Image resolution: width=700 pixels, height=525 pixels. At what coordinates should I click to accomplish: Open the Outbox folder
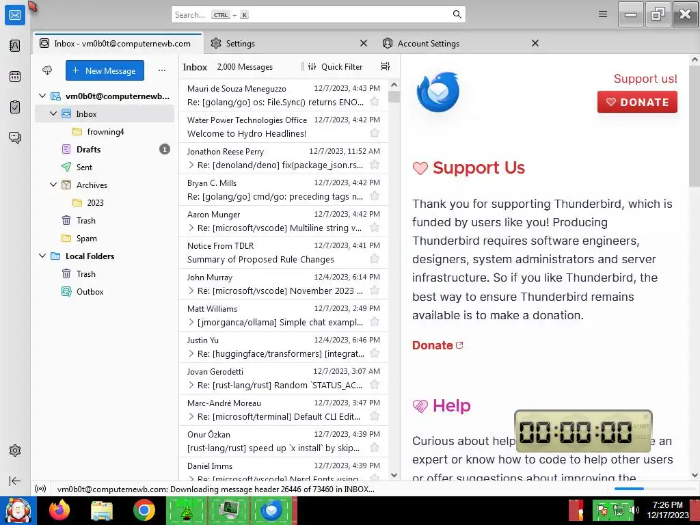click(105, 291)
